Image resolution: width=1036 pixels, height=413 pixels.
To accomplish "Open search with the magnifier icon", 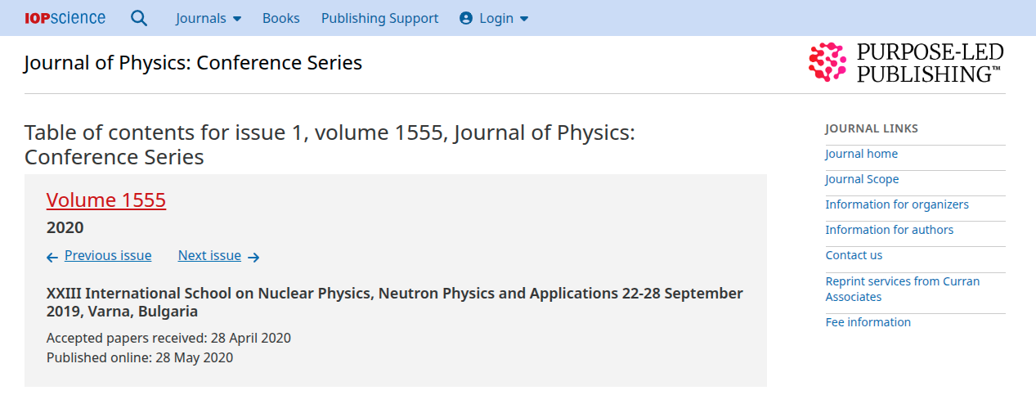I will click(x=139, y=18).
